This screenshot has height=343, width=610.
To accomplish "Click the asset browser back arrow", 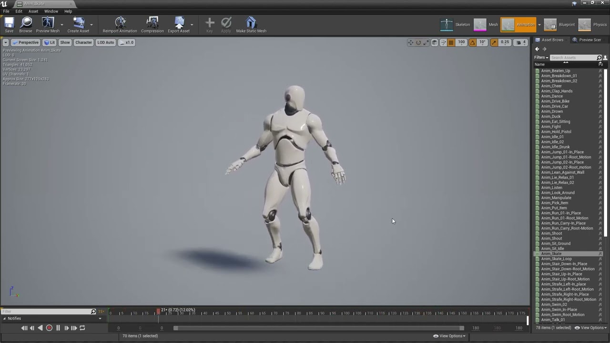I will (x=537, y=49).
